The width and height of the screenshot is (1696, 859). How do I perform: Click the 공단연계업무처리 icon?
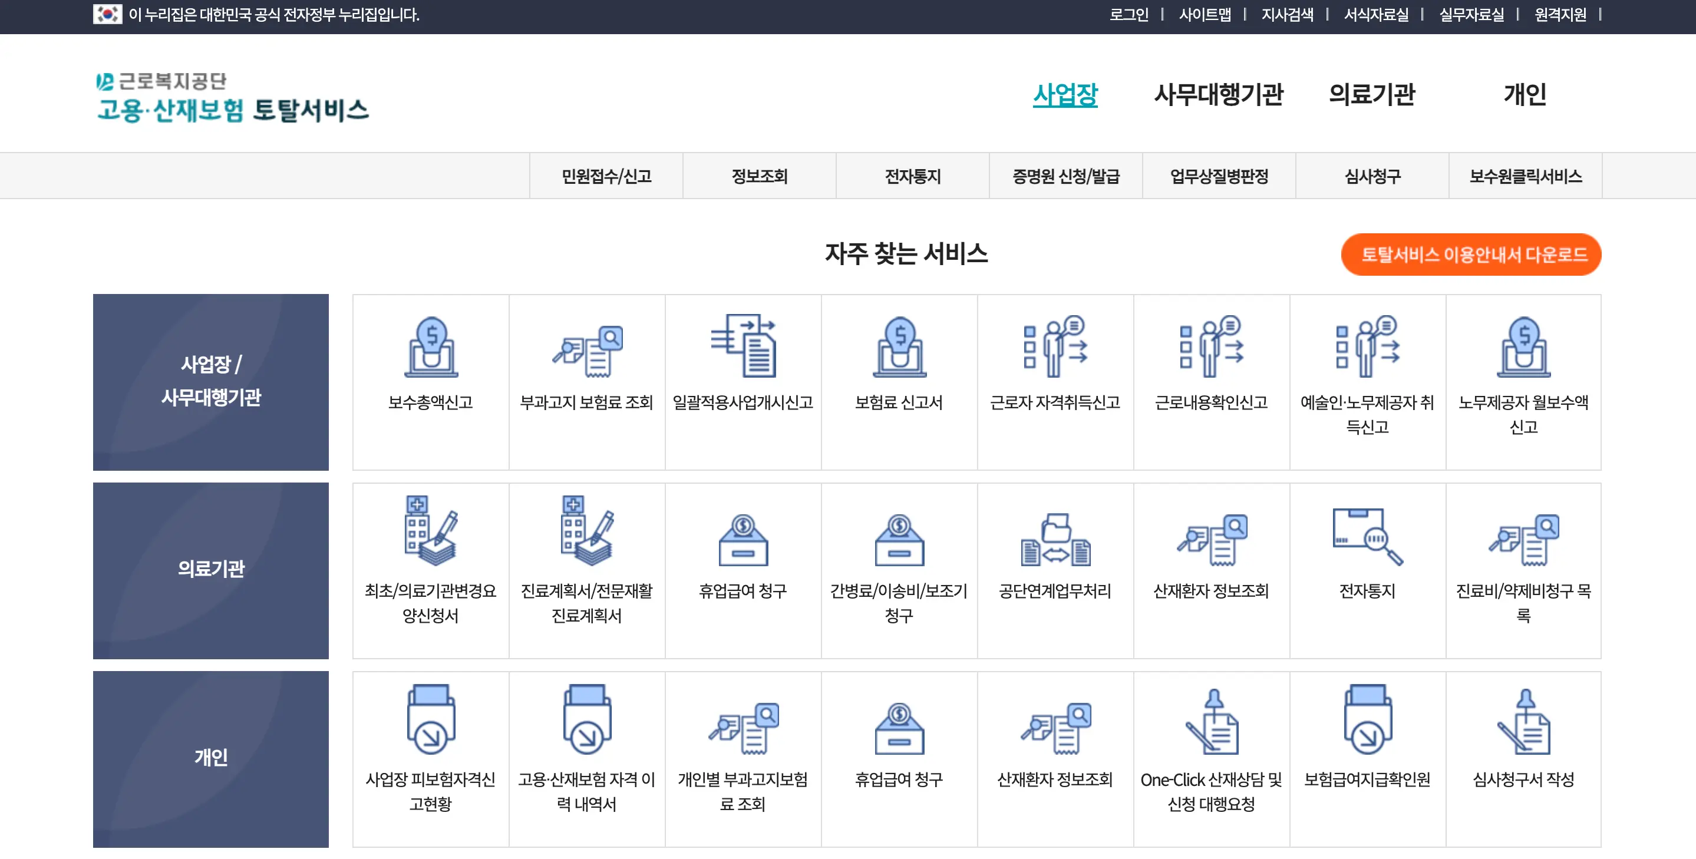coord(1055,540)
